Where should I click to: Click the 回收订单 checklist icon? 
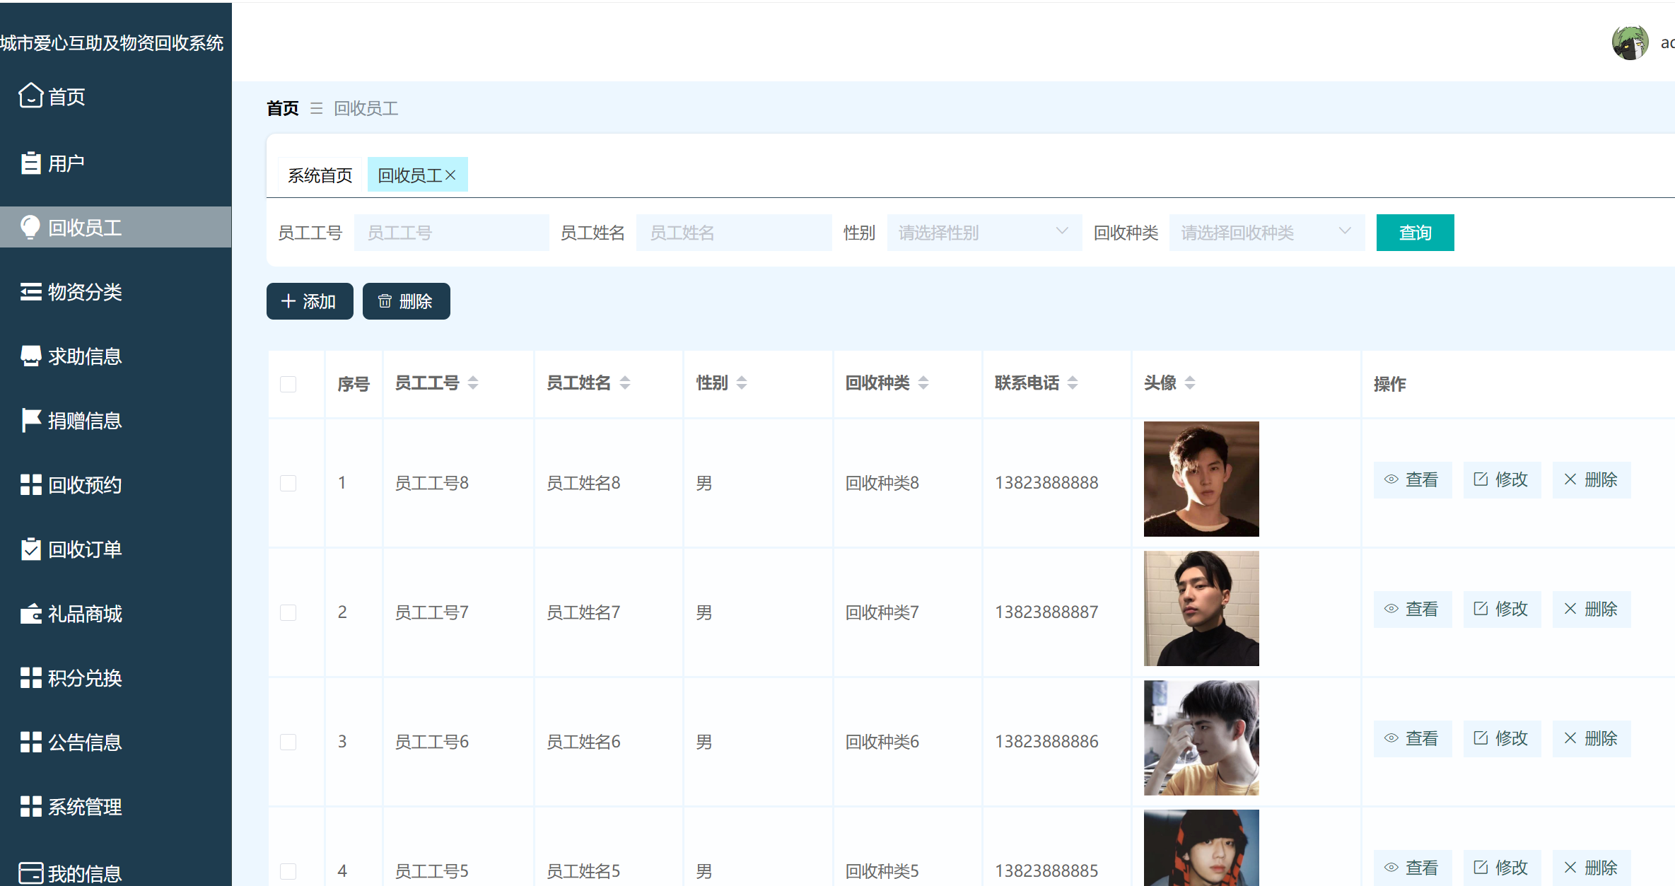tap(30, 549)
